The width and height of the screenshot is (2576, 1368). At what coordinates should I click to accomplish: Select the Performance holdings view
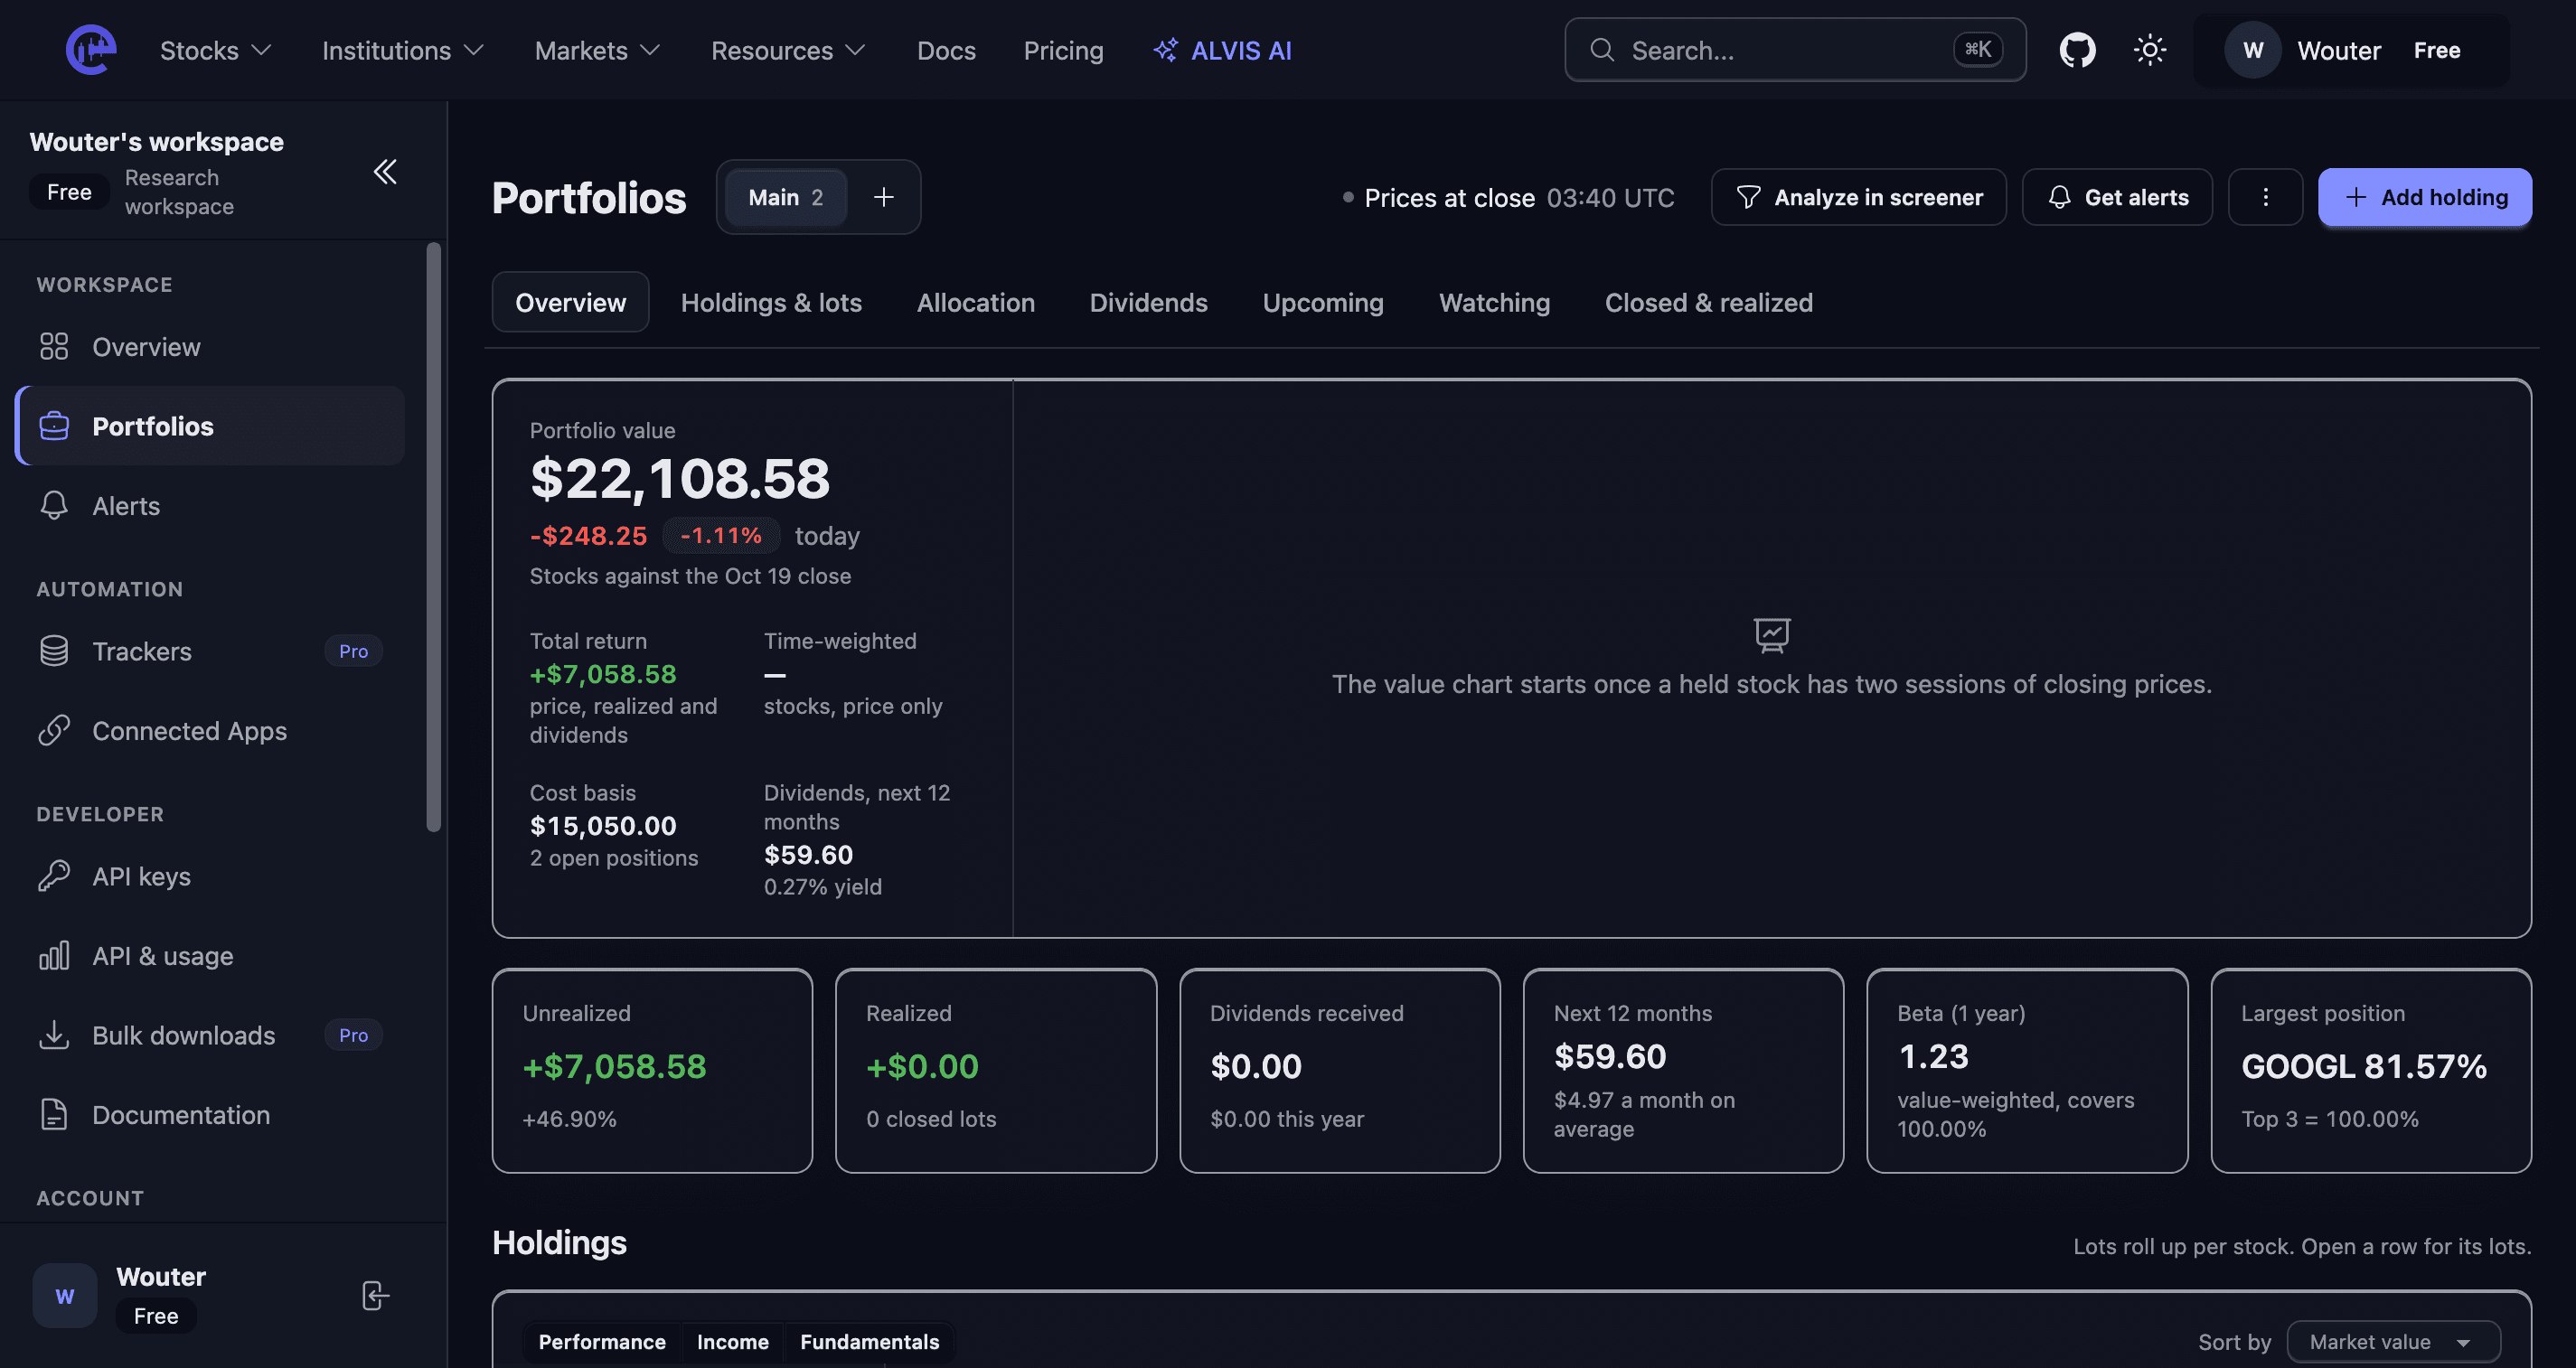tap(602, 1341)
